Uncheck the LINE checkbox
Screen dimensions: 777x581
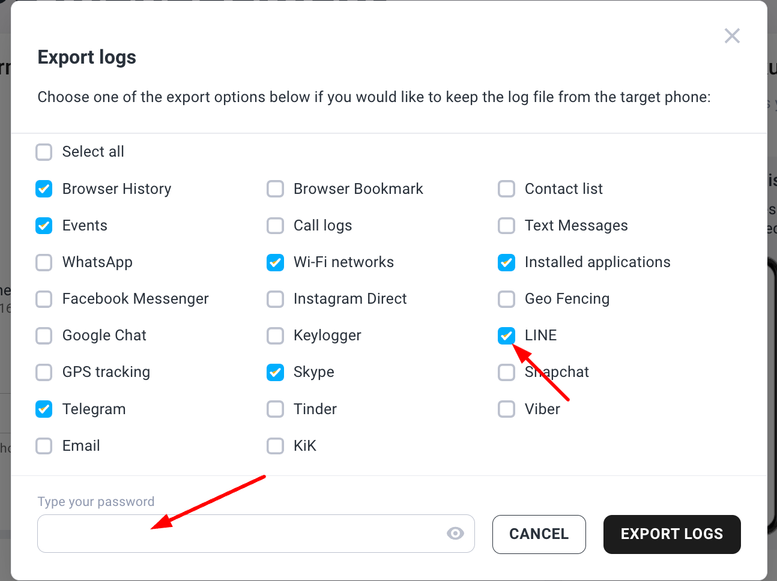click(506, 336)
